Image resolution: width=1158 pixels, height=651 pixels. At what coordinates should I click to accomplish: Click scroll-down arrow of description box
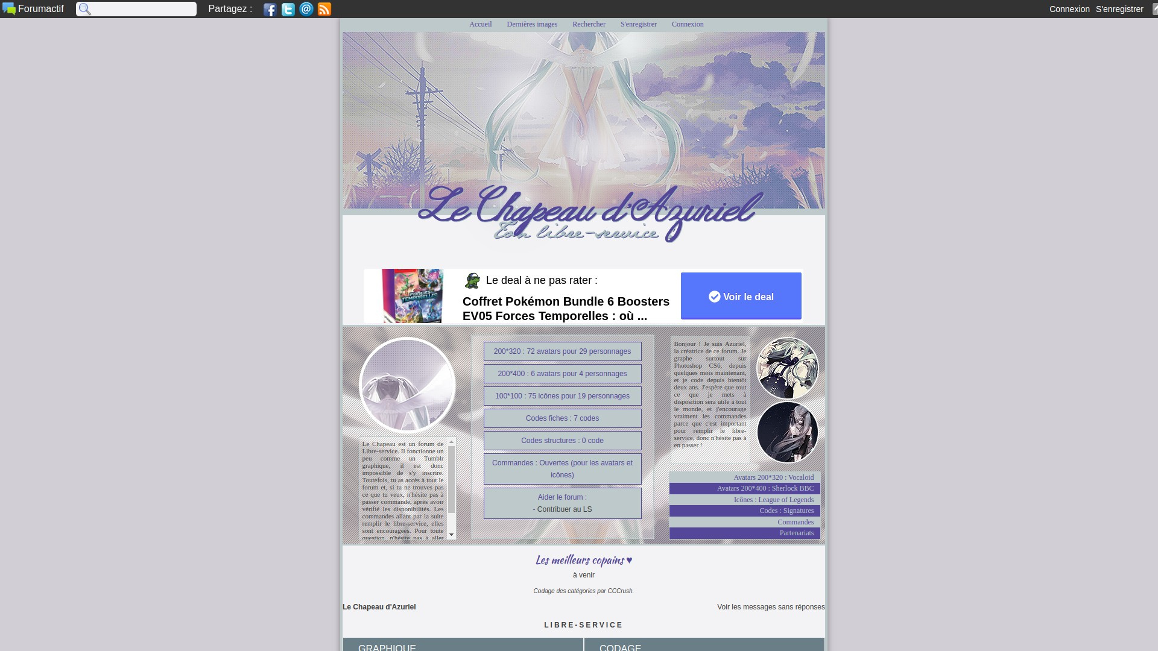click(x=451, y=535)
